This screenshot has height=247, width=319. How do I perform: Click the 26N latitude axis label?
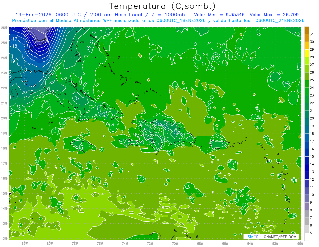coord(4,27)
